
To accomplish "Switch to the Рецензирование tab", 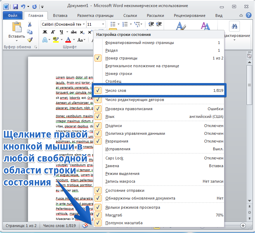I will 190,15.
